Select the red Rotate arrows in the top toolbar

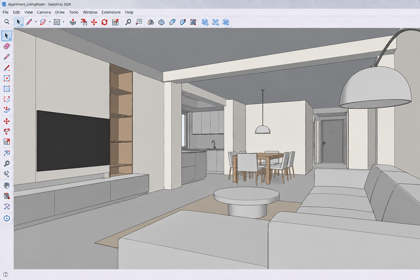[x=105, y=22]
